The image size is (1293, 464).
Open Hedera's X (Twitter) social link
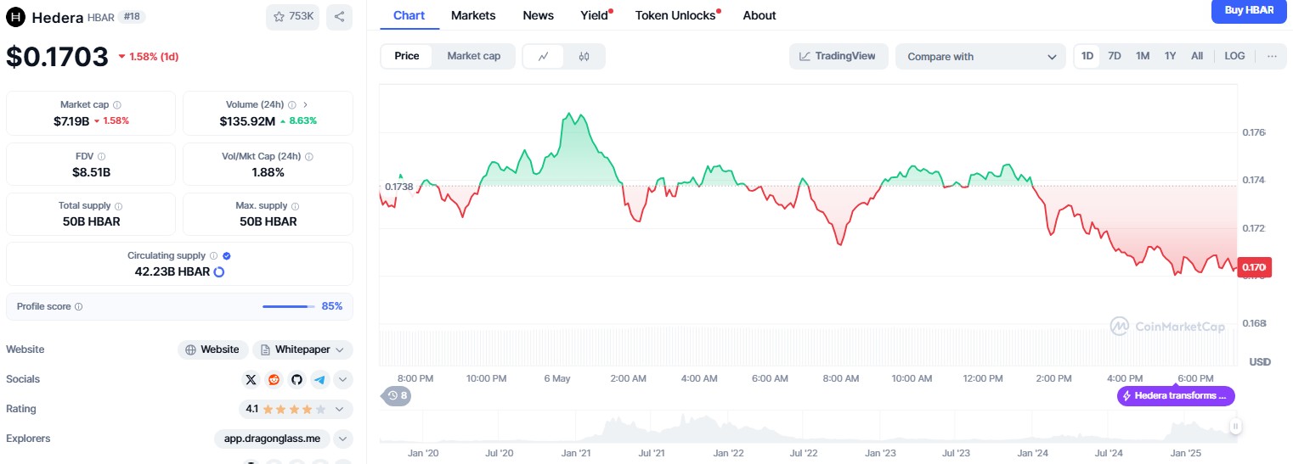251,379
